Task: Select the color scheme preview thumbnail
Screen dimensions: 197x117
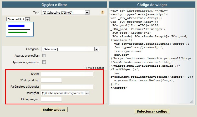Action: tap(20, 29)
